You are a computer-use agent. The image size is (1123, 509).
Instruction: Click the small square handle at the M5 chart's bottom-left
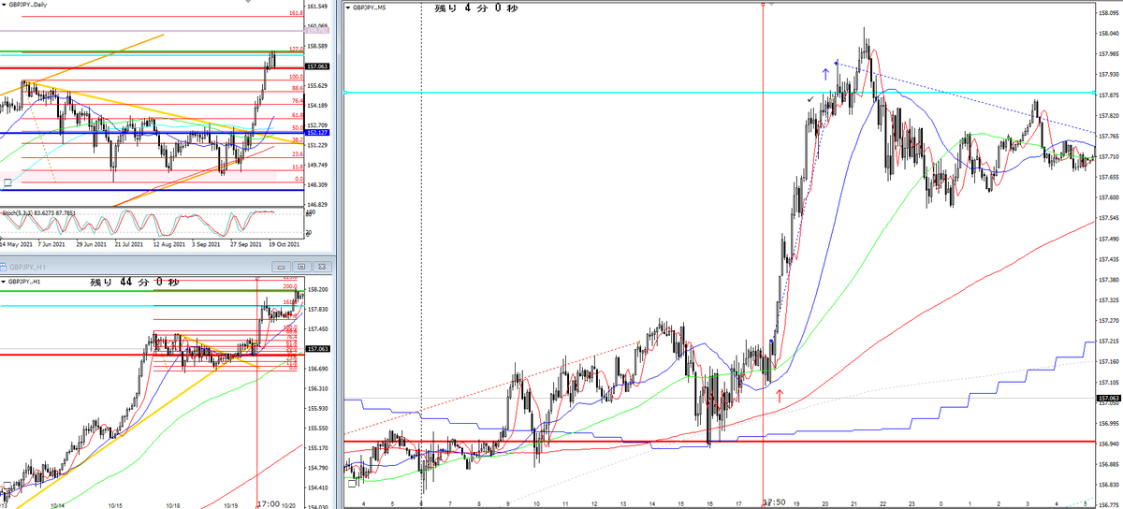(x=351, y=484)
